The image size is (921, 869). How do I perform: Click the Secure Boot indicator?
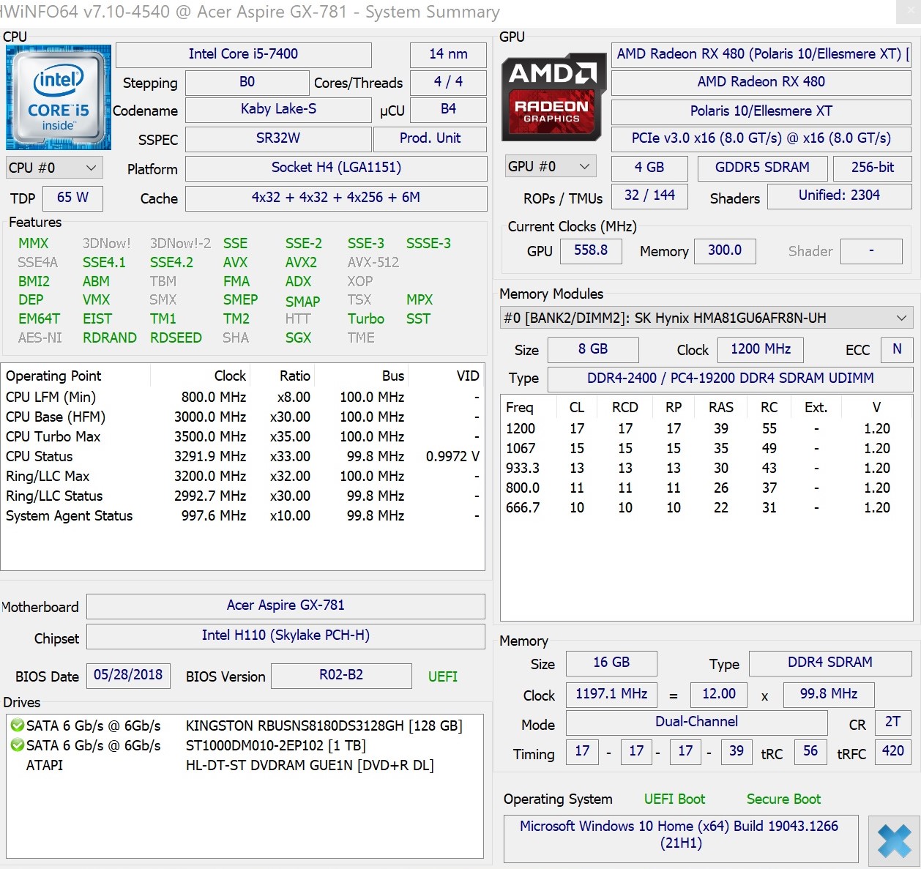point(783,799)
